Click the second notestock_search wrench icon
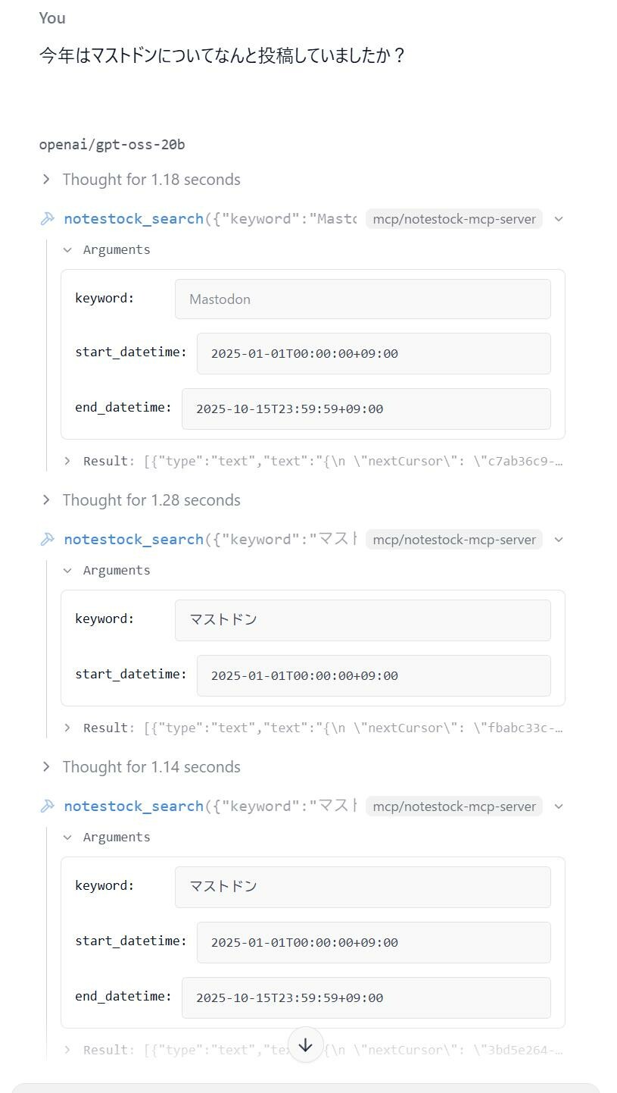This screenshot has height=1093, width=617. tap(48, 540)
